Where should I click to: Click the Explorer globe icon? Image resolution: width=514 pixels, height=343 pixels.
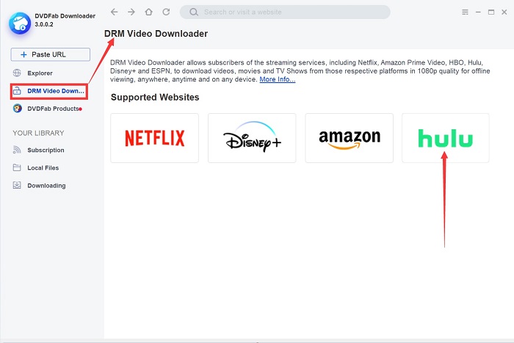tap(17, 73)
